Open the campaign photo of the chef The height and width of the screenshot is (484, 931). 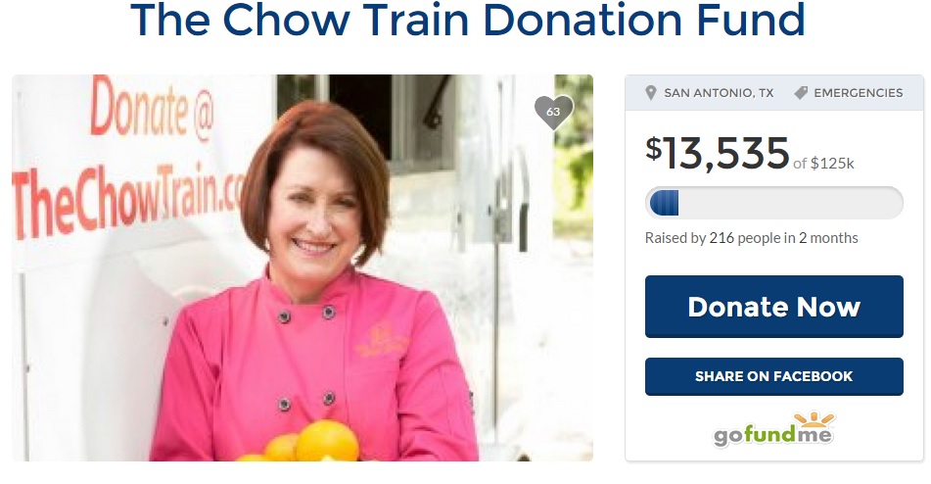(x=303, y=267)
